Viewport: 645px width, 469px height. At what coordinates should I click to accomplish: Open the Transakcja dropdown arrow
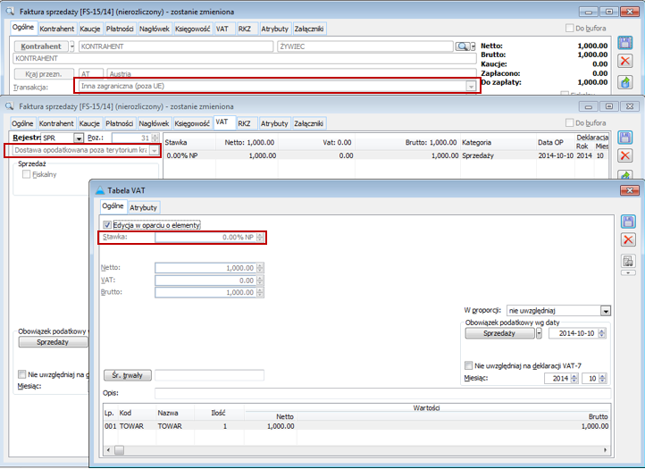(471, 87)
